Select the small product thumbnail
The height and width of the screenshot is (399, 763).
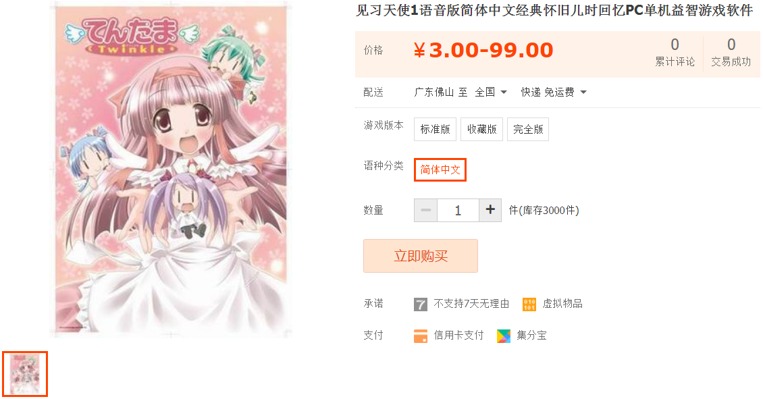[x=25, y=374]
